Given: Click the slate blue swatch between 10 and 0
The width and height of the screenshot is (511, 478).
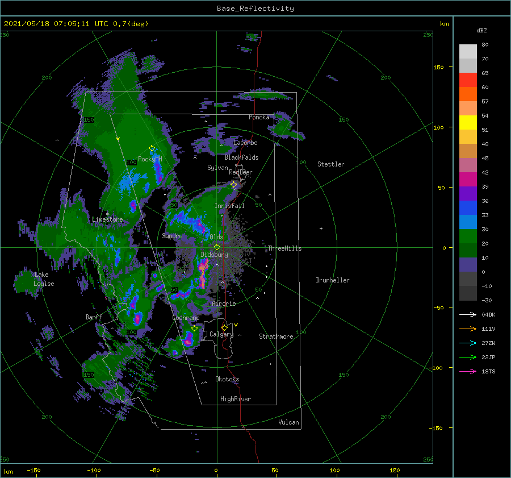Looking at the screenshot, I should coord(468,265).
